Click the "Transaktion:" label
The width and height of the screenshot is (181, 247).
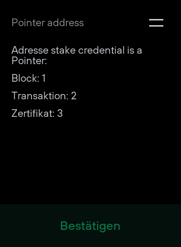[x=40, y=95]
